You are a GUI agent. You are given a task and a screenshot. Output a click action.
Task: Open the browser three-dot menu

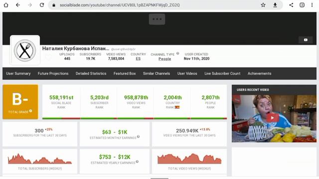pyautogui.click(x=312, y=5)
